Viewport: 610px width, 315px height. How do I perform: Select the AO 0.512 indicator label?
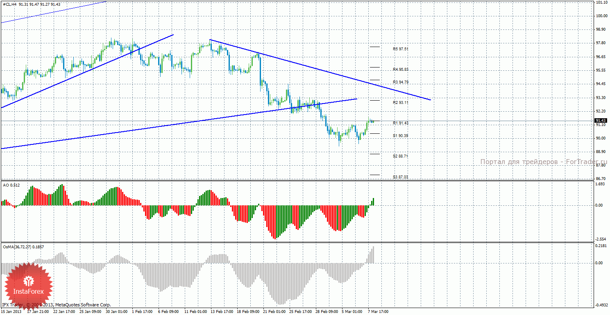(x=11, y=185)
